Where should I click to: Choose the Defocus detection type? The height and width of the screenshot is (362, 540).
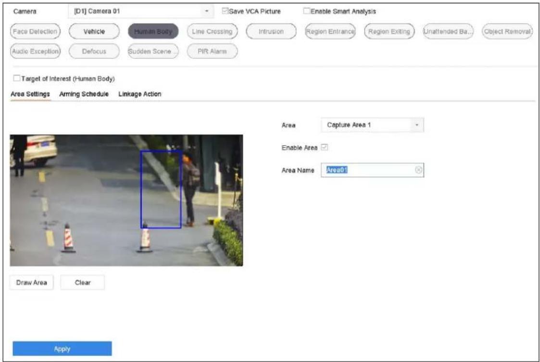pyautogui.click(x=94, y=51)
